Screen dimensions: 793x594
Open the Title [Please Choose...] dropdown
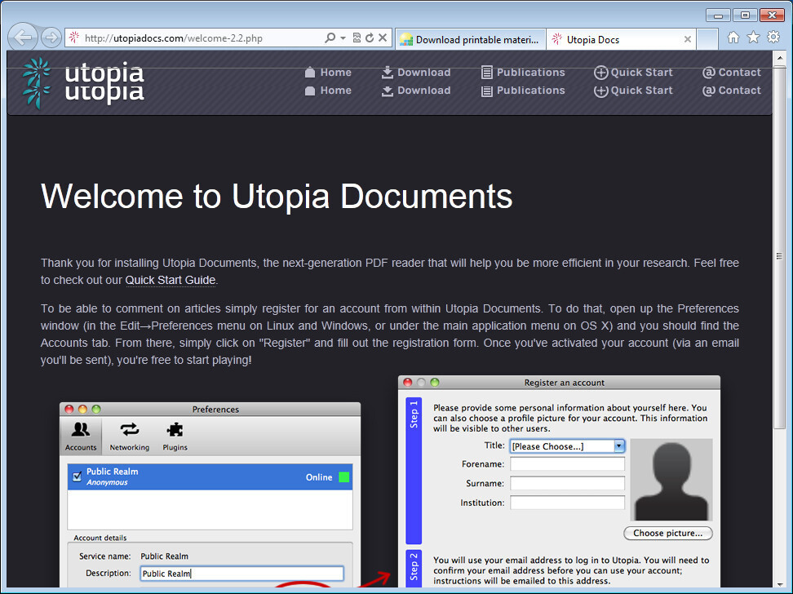pyautogui.click(x=568, y=446)
